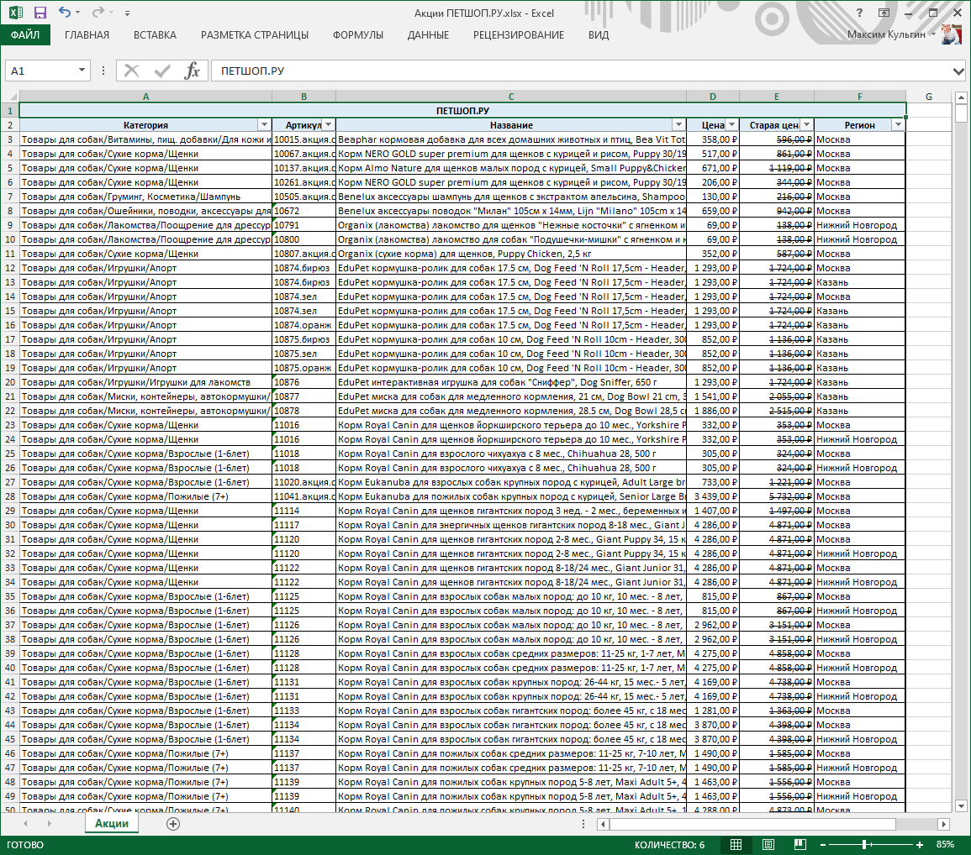
Task: Click the EduPet Сниффер toy name cell
Action: point(511,382)
